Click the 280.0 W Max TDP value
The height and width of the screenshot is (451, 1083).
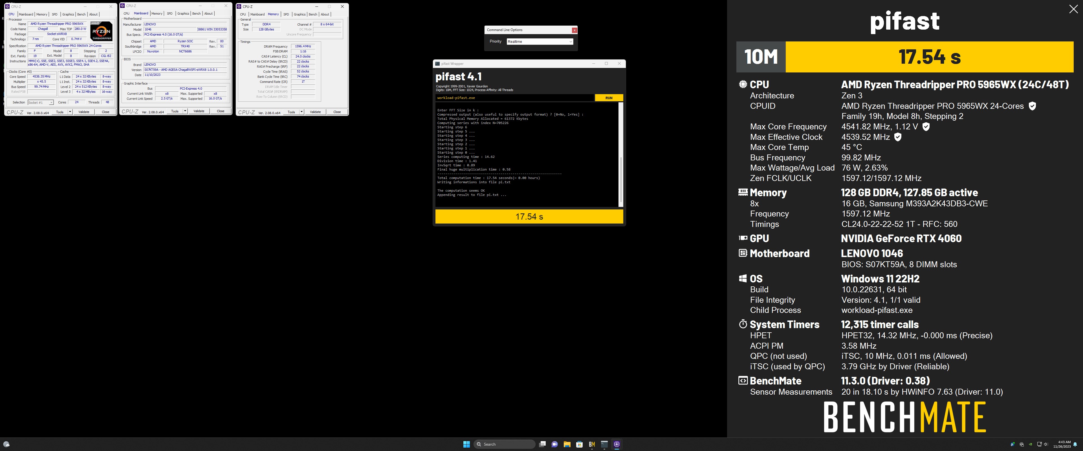coord(80,29)
